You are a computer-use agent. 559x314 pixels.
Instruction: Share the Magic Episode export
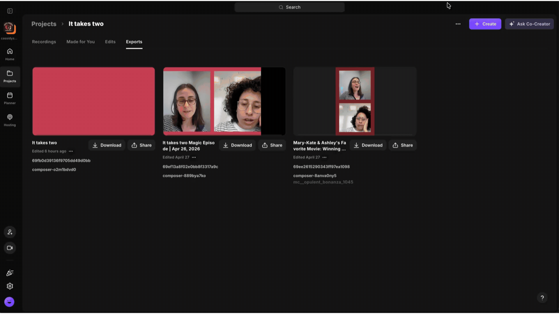point(272,145)
